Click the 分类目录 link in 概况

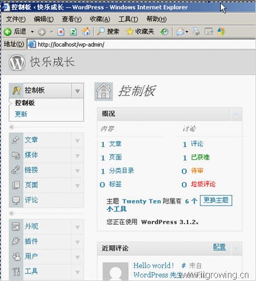[x=121, y=170]
